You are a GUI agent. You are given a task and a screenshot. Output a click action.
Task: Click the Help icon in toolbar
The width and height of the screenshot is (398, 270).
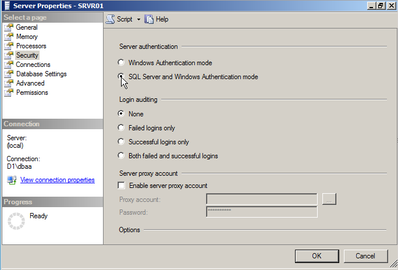coord(150,19)
